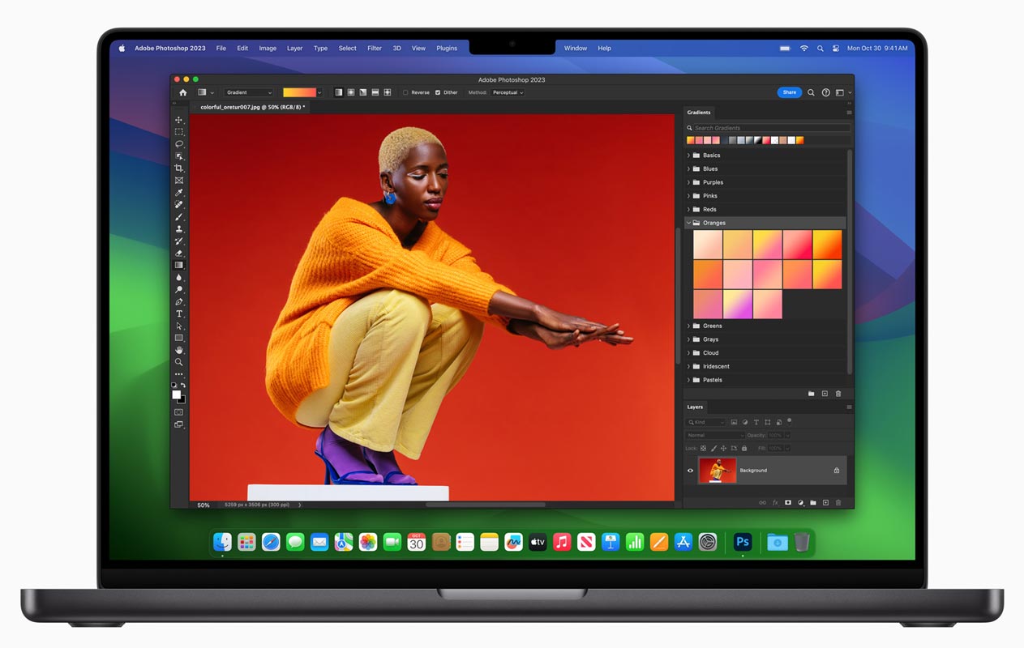Select the Blur tool
The image size is (1024, 648).
pyautogui.click(x=179, y=277)
